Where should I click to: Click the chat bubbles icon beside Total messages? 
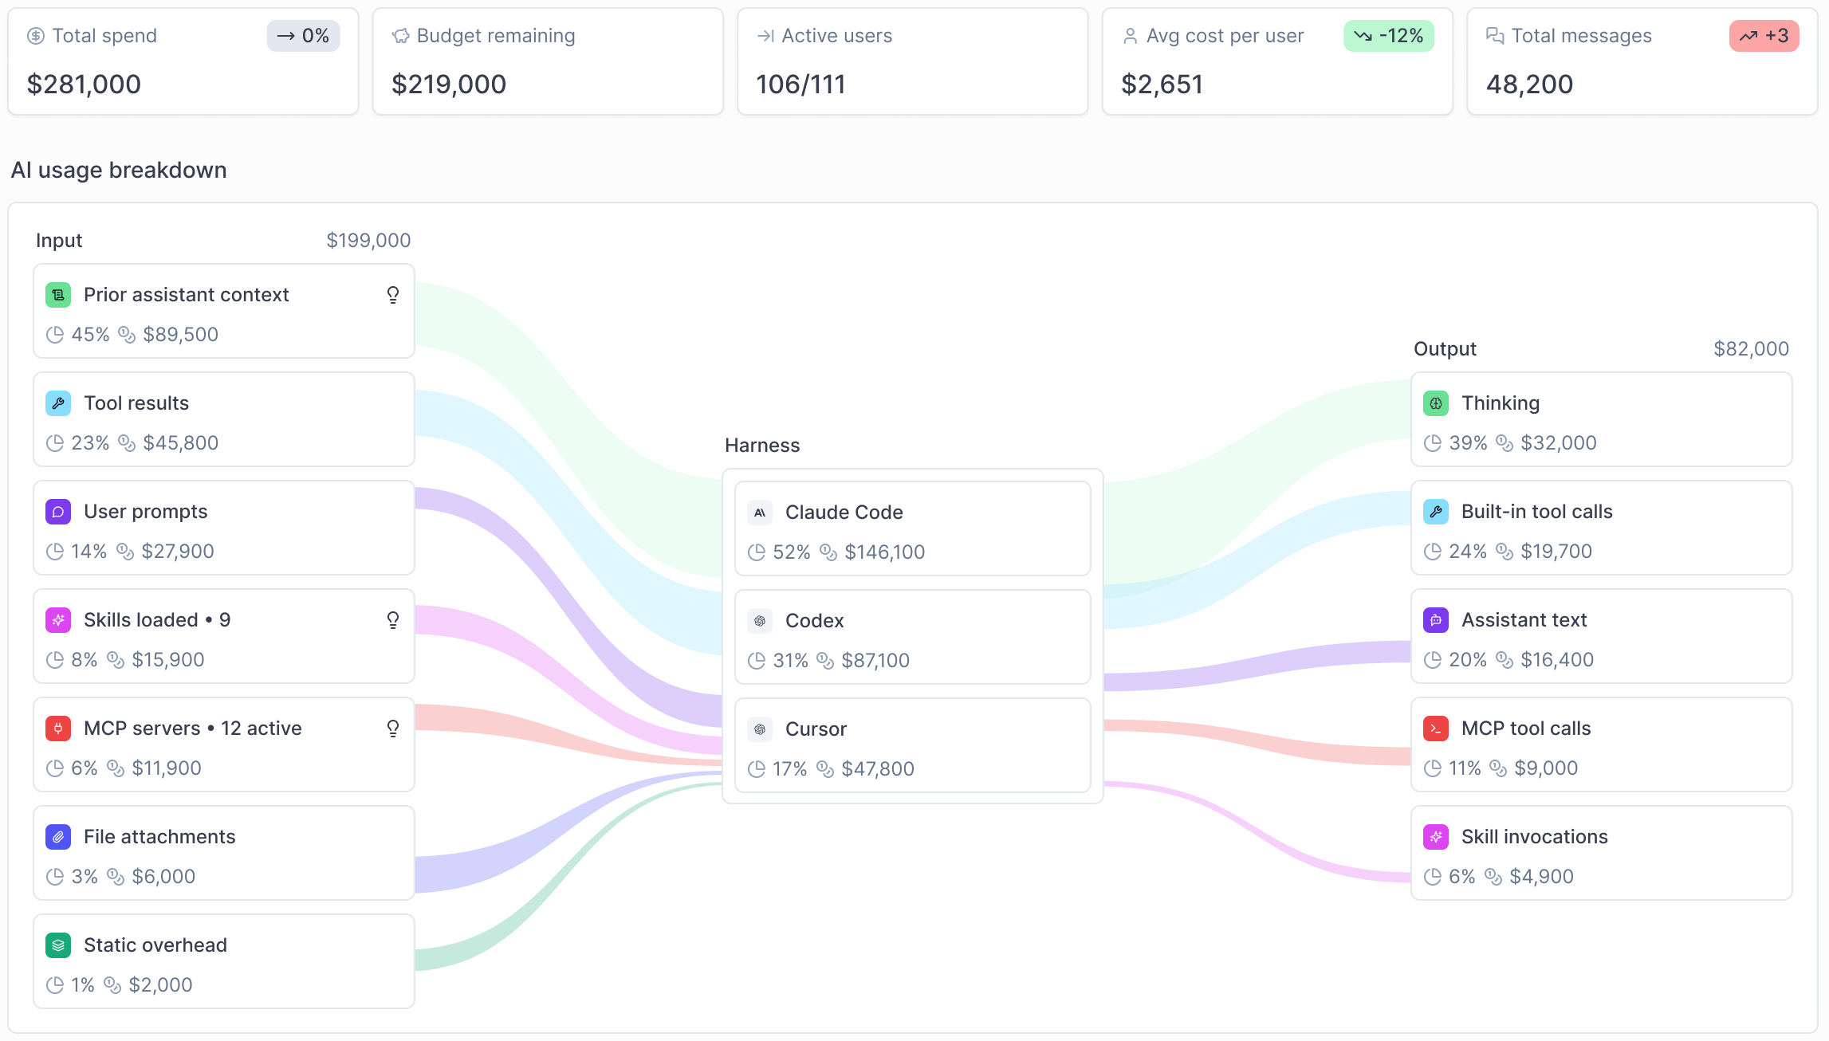click(1495, 36)
